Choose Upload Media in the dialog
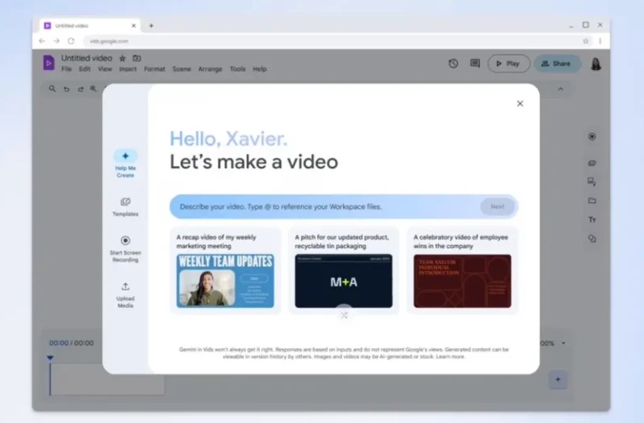Viewport: 644px width, 423px height. [x=125, y=286]
